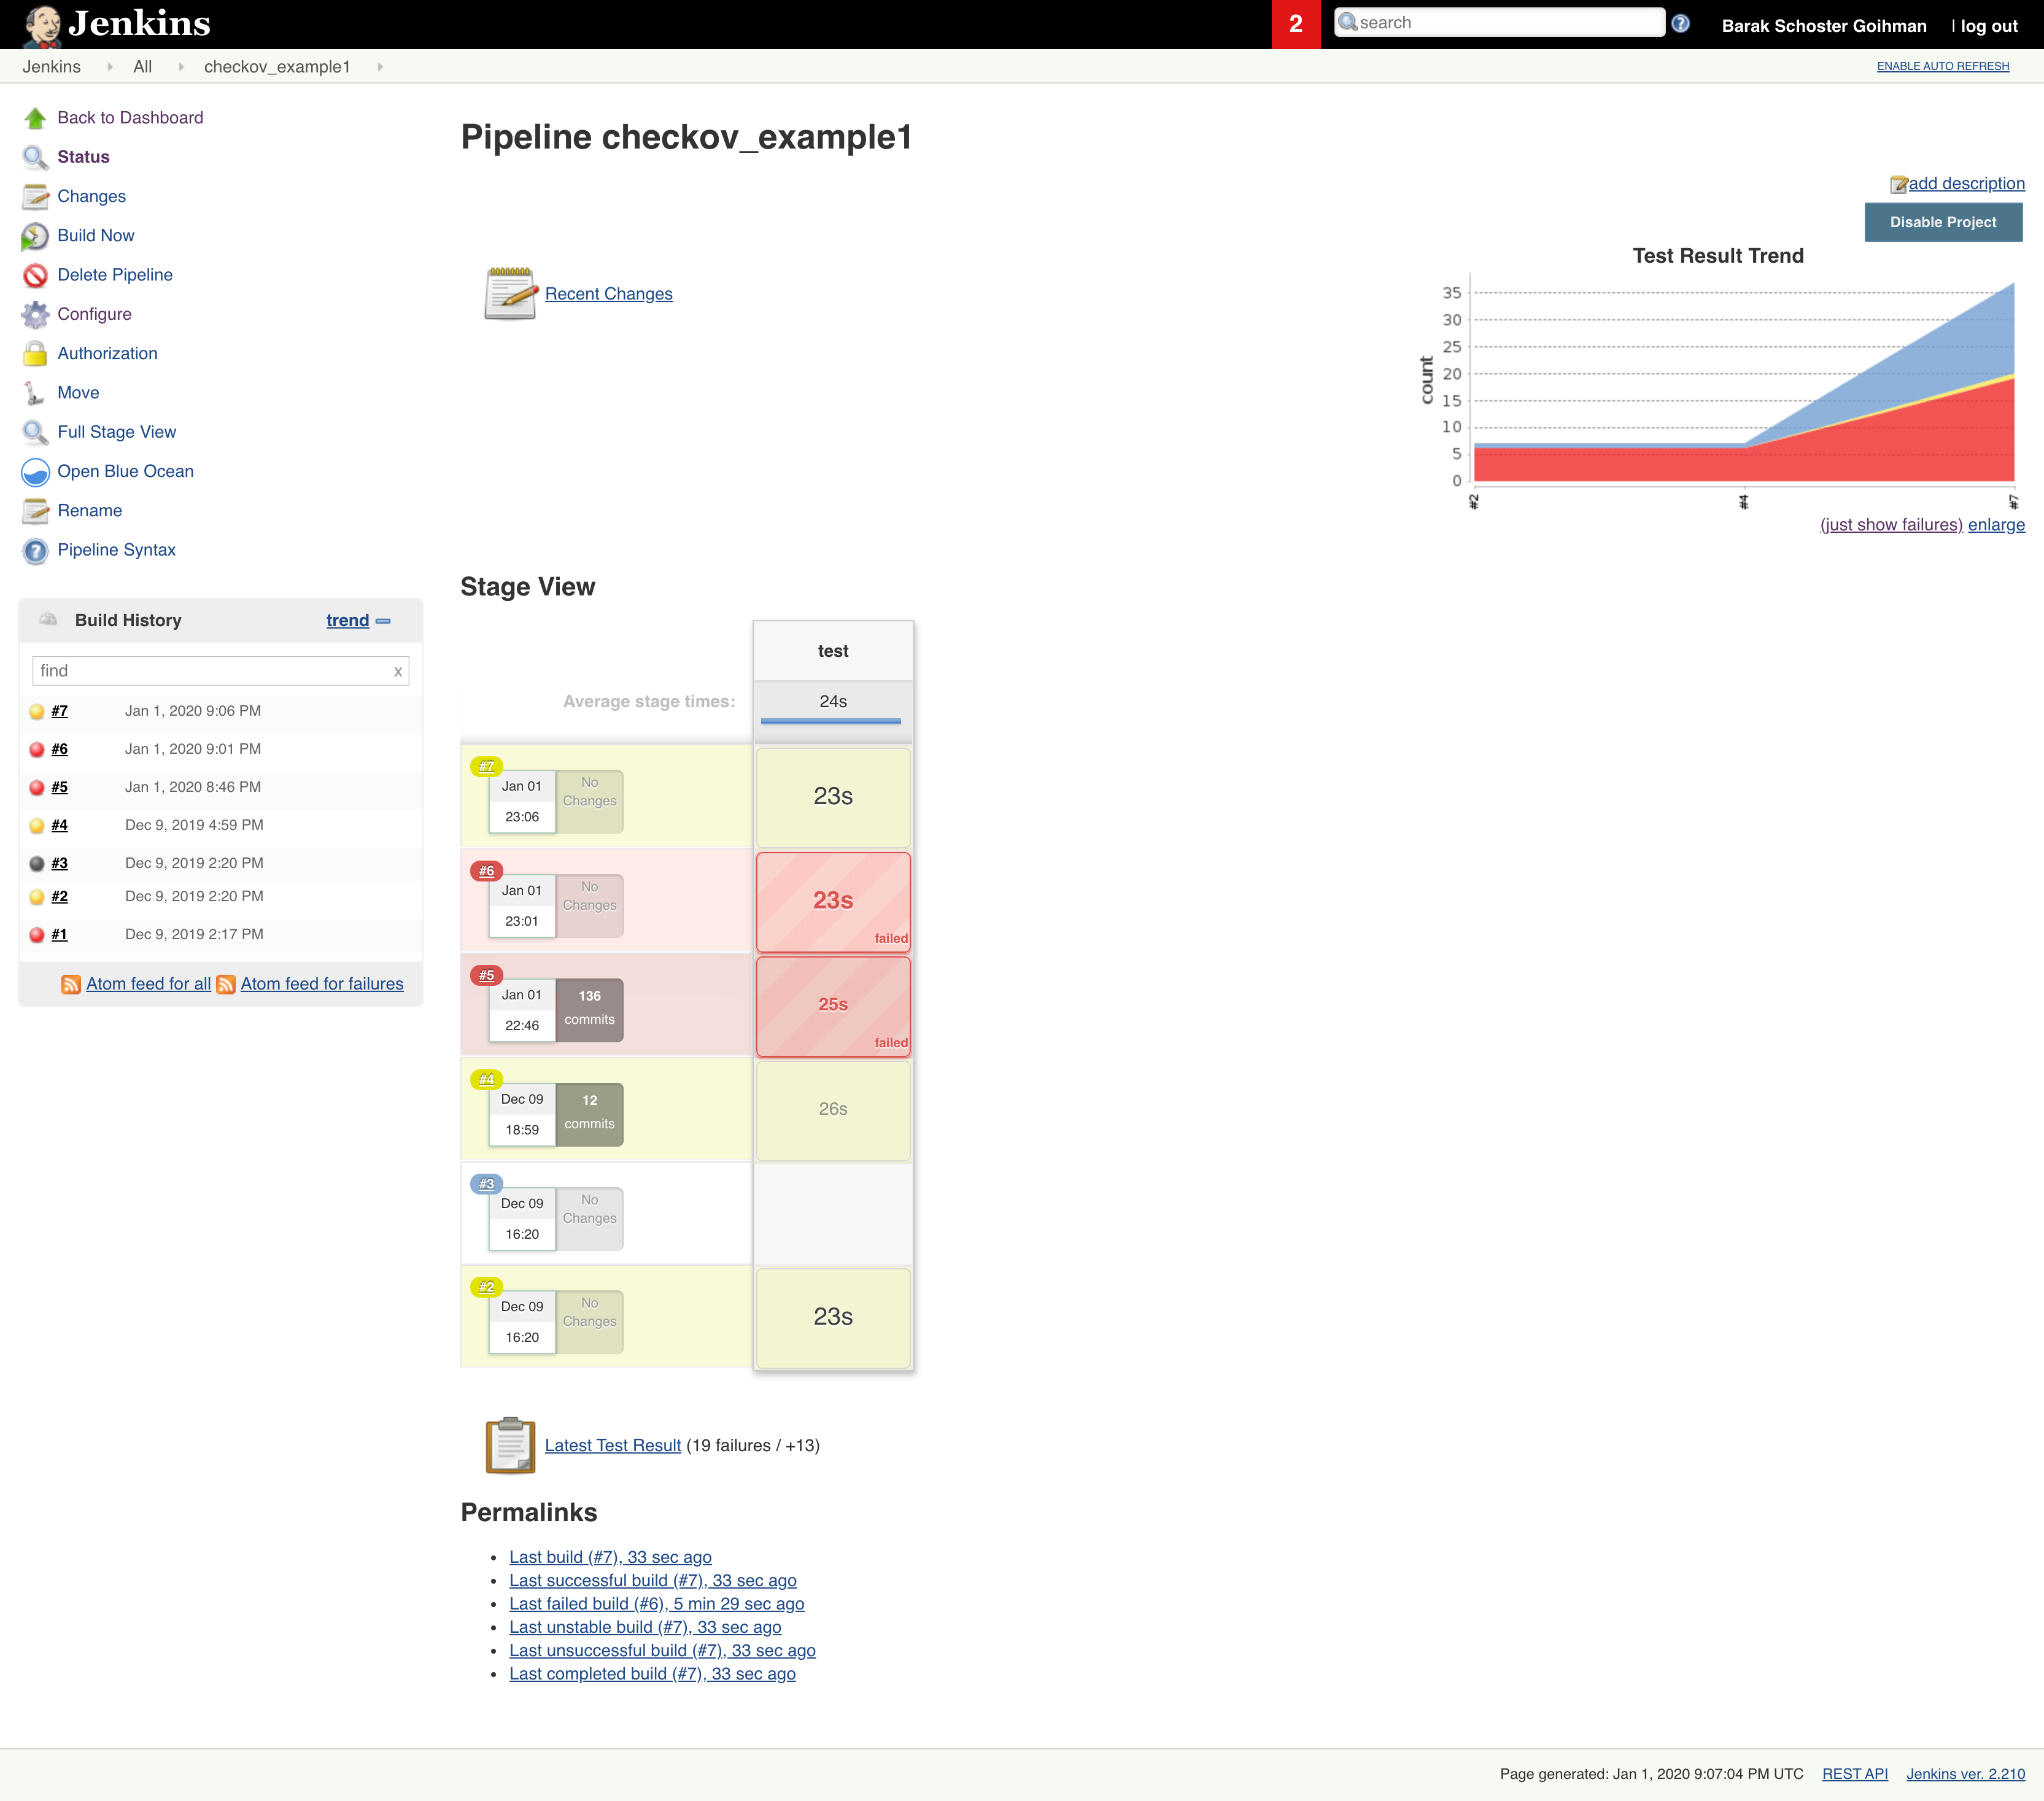Click the green Back to Dashboard arrow icon
Screen dimensions: 2044x1801
(35, 118)
